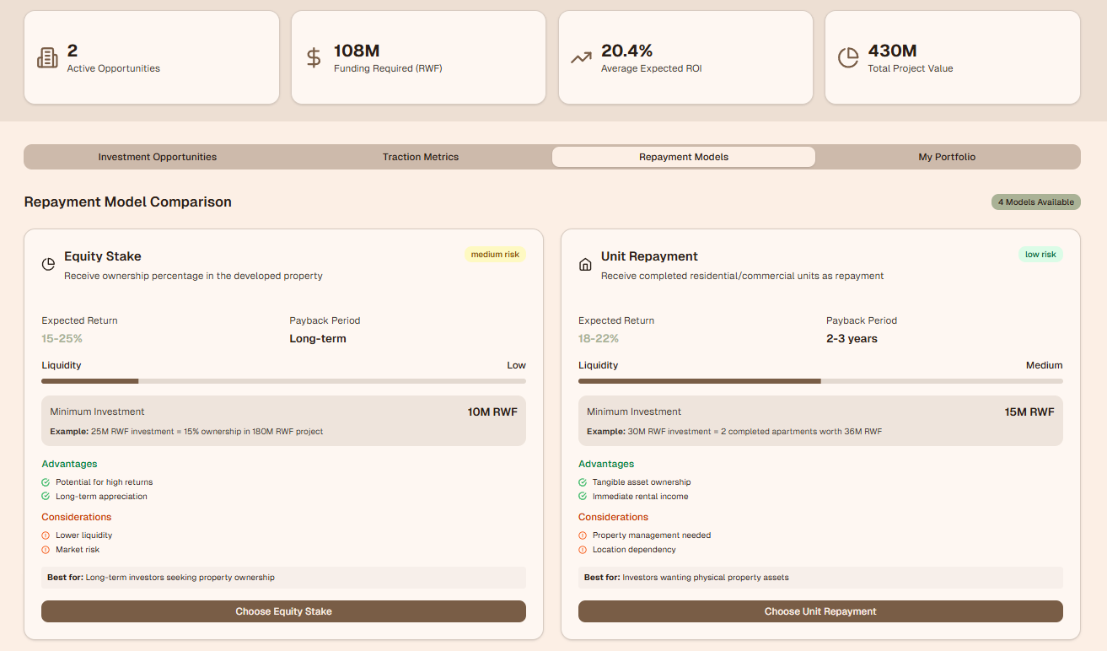The height and width of the screenshot is (651, 1107).
Task: Click the Repayment Model Comparison heading
Action: click(128, 202)
